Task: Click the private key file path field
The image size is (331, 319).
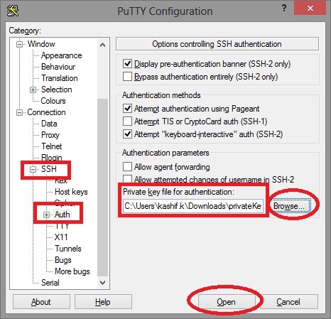Action: 193,206
